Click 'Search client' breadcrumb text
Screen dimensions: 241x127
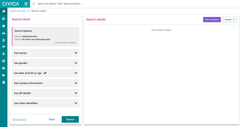[x=39, y=11]
